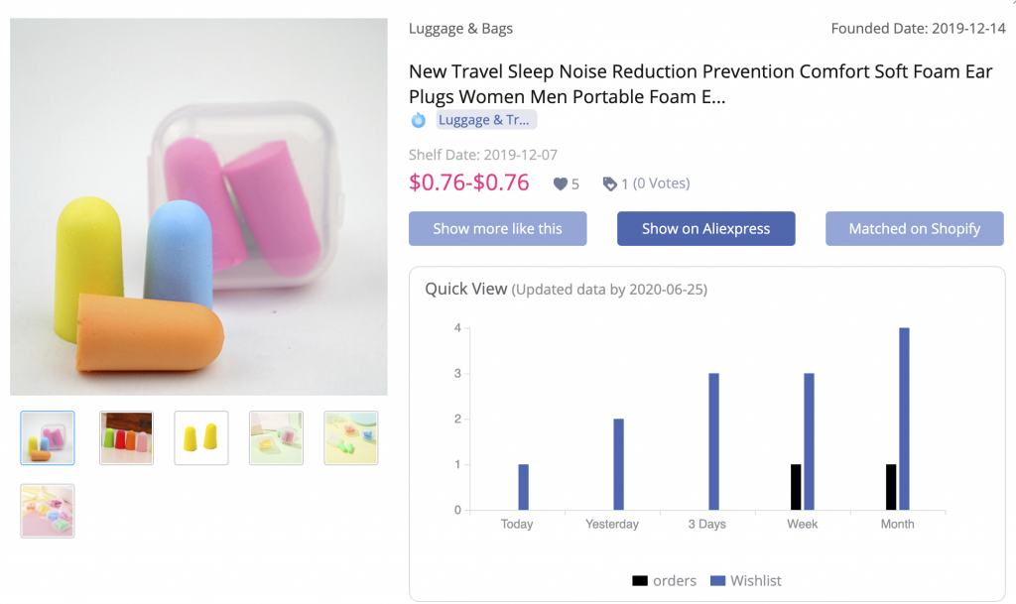Image resolution: width=1016 pixels, height=604 pixels.
Task: Select the fifth thumbnail with yellow background
Action: pos(351,437)
